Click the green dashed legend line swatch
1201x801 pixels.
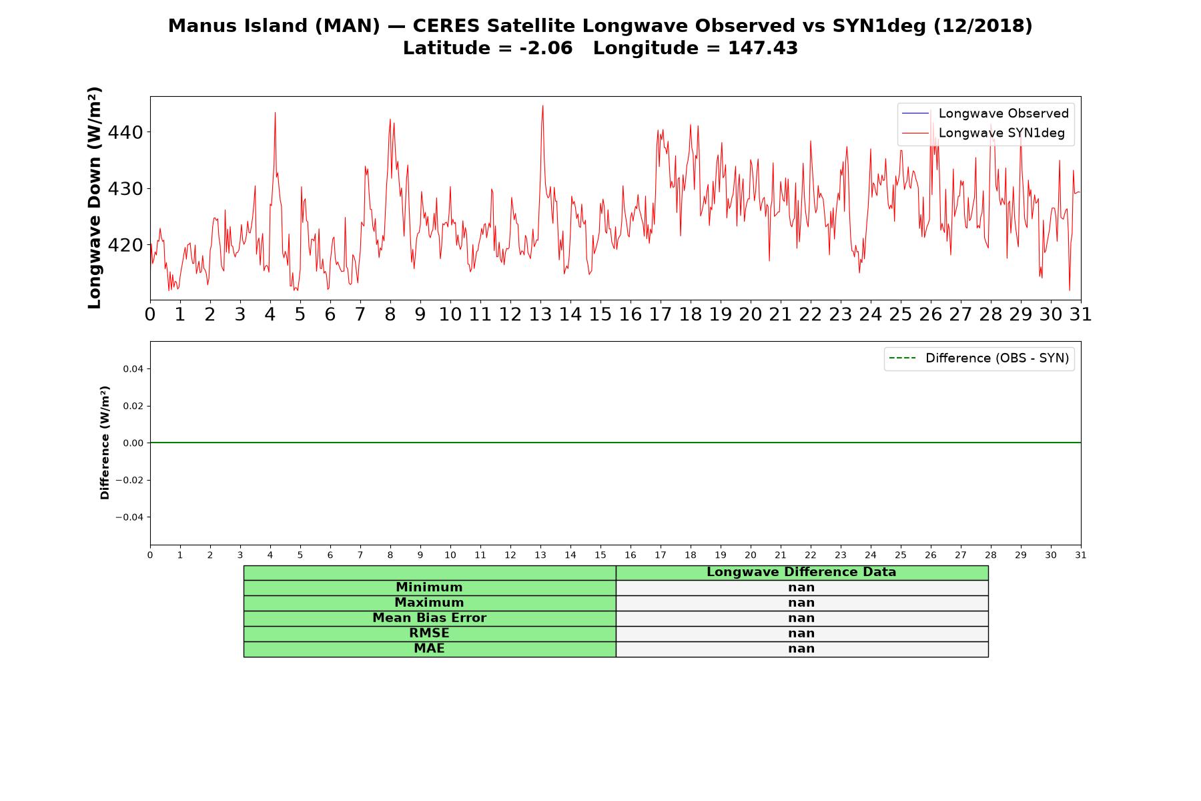(x=902, y=358)
